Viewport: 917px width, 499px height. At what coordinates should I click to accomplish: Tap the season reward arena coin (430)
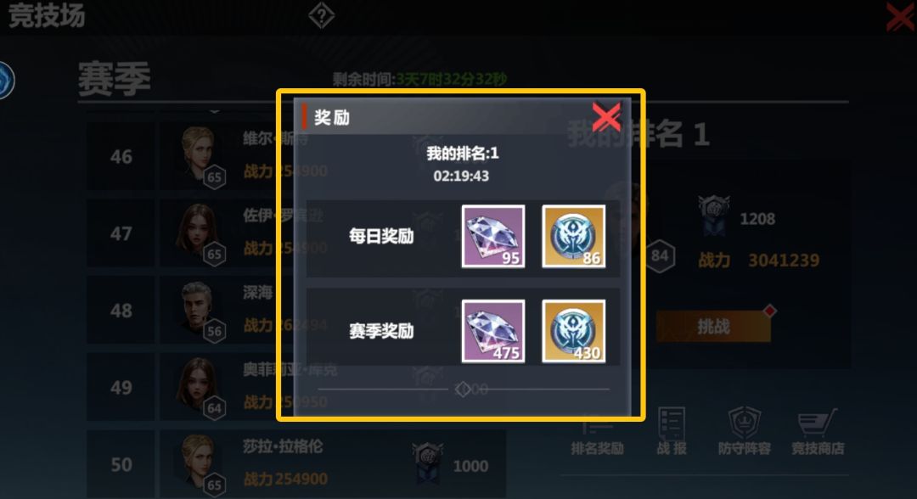[574, 331]
